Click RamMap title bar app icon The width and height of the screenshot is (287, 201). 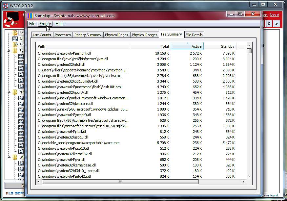tap(30, 16)
